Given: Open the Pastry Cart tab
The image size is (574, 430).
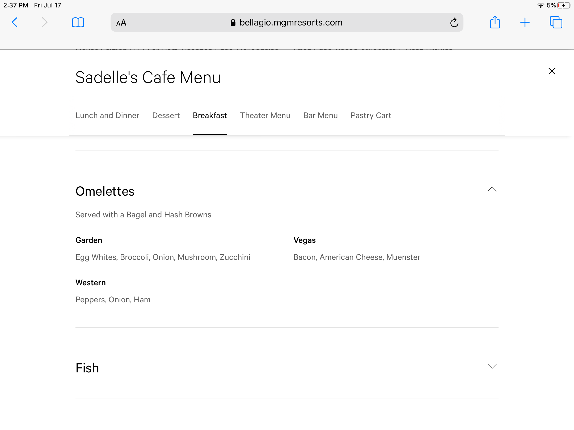Looking at the screenshot, I should pyautogui.click(x=371, y=115).
